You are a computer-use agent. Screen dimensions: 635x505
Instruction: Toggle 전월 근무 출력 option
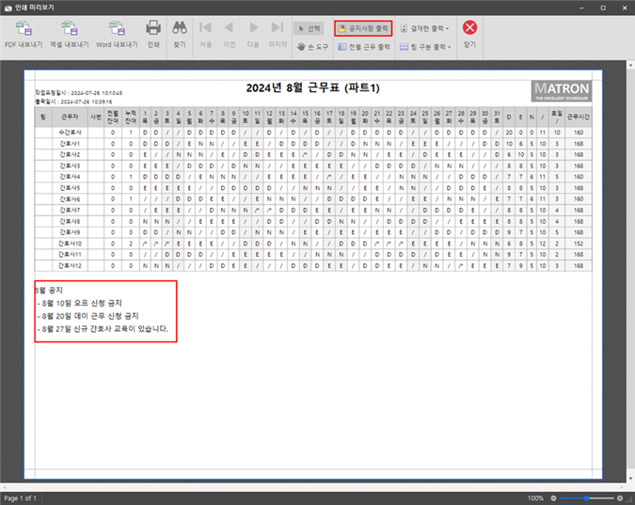(363, 45)
